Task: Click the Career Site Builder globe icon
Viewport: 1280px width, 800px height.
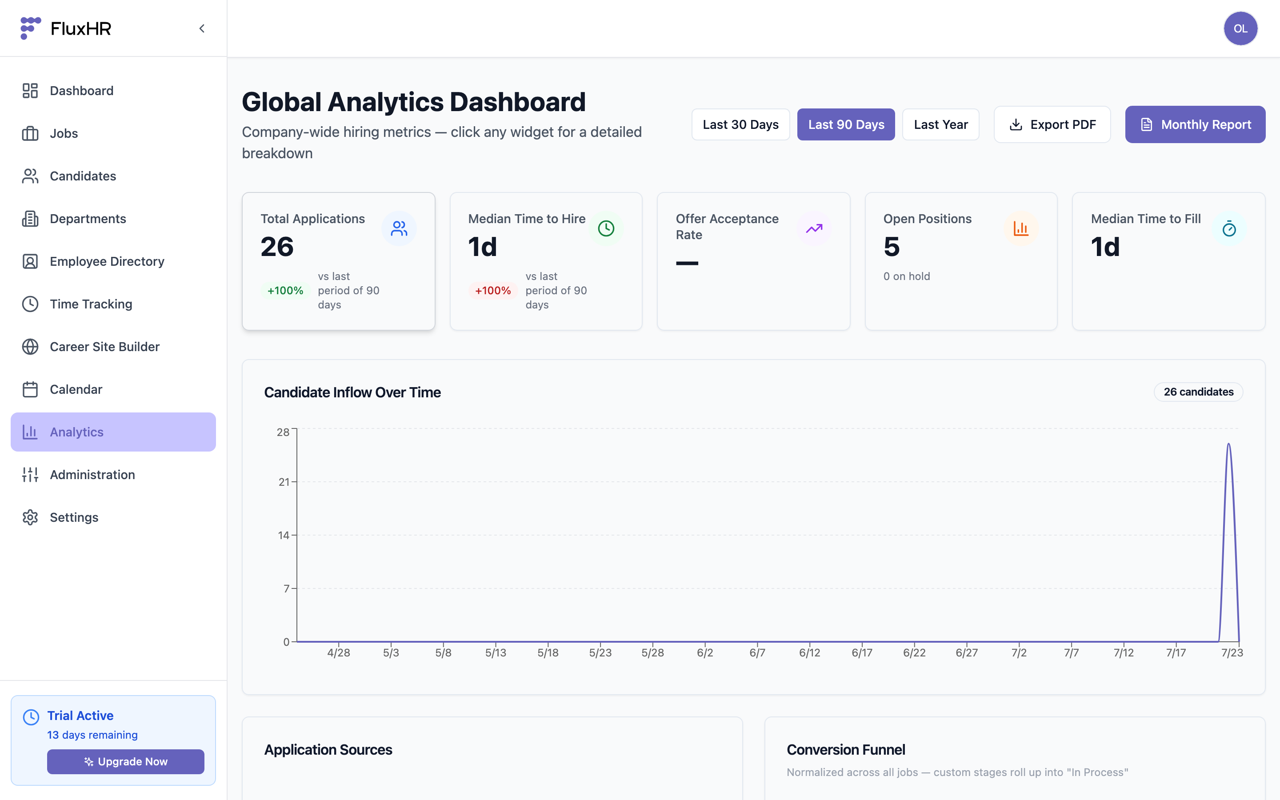Action: pyautogui.click(x=30, y=347)
